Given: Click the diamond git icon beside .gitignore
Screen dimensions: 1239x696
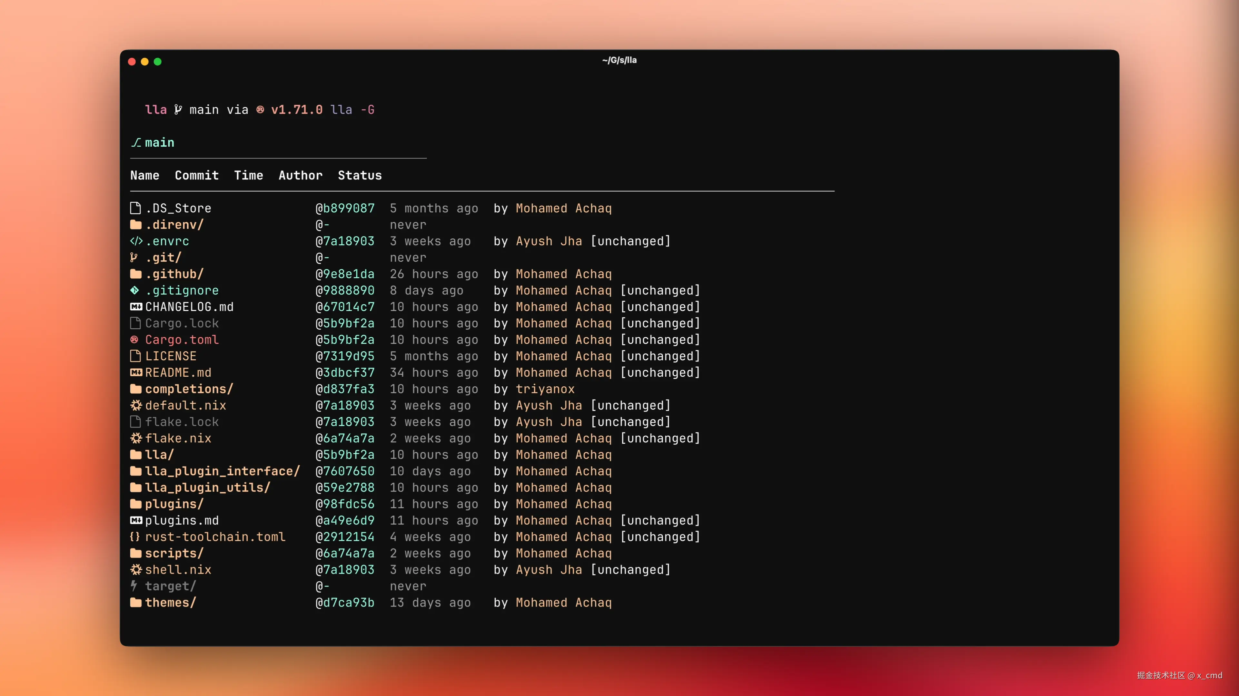Looking at the screenshot, I should coord(135,290).
